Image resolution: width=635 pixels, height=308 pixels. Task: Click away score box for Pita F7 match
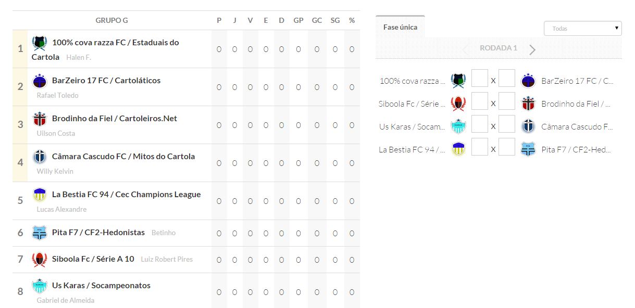tap(506, 147)
